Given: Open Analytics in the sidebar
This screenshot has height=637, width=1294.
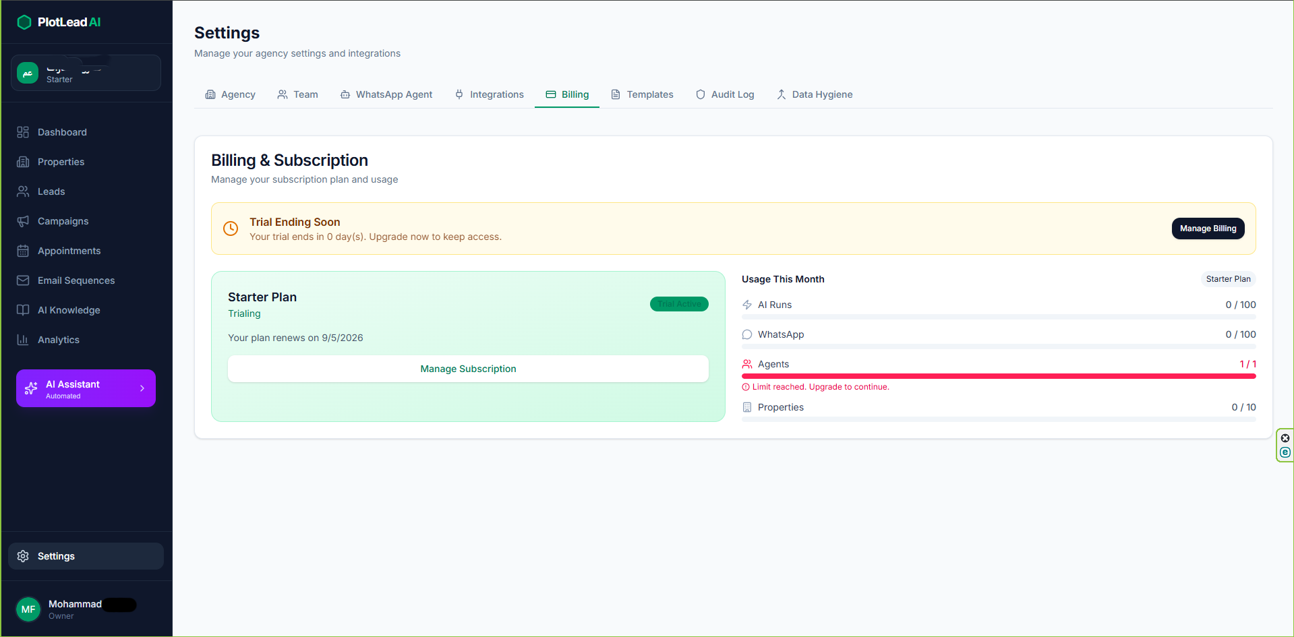Looking at the screenshot, I should 86,340.
